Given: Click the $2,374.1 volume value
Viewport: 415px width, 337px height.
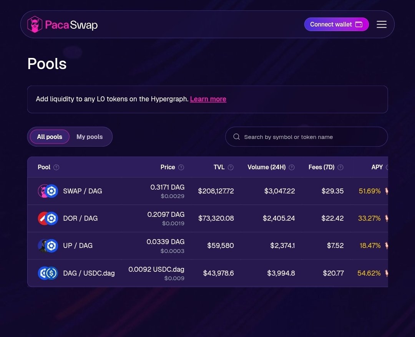Looking at the screenshot, I should pos(282,246).
